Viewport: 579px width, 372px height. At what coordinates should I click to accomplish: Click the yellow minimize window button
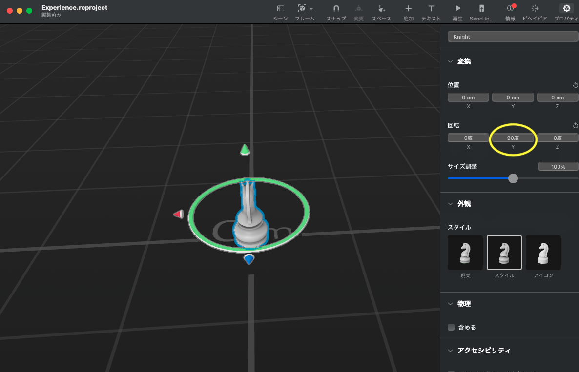coord(20,11)
